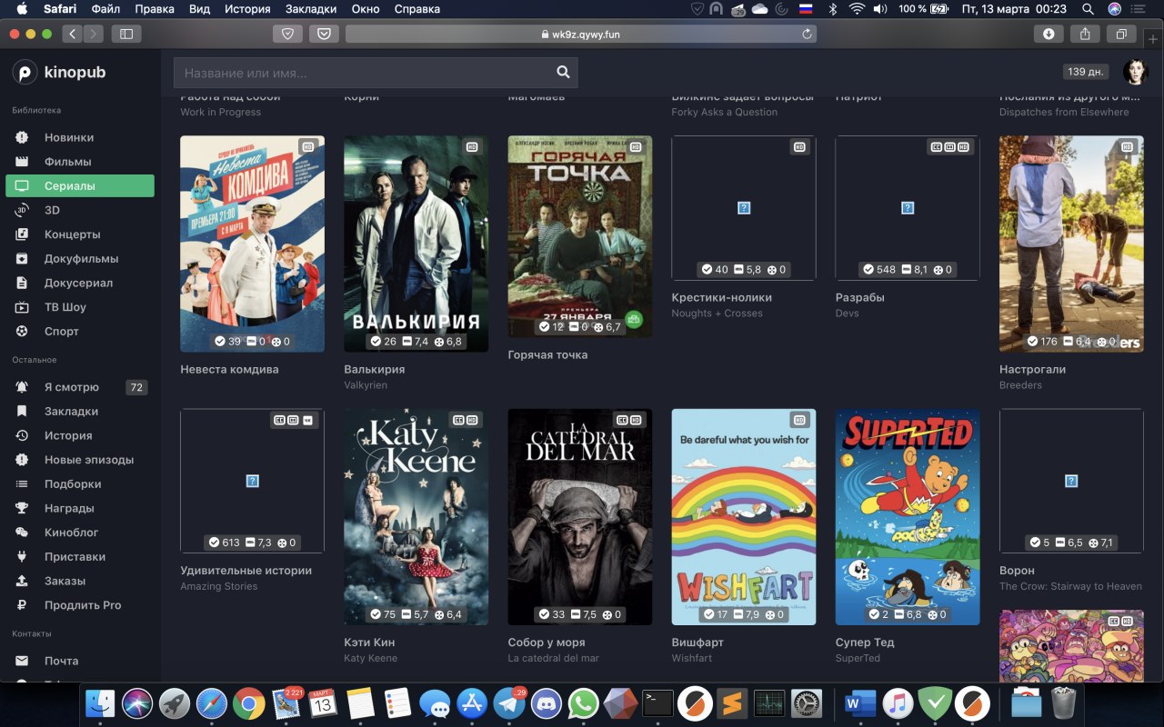1164x727 pixels.
Task: Open the user avatar at top right
Action: tap(1135, 72)
